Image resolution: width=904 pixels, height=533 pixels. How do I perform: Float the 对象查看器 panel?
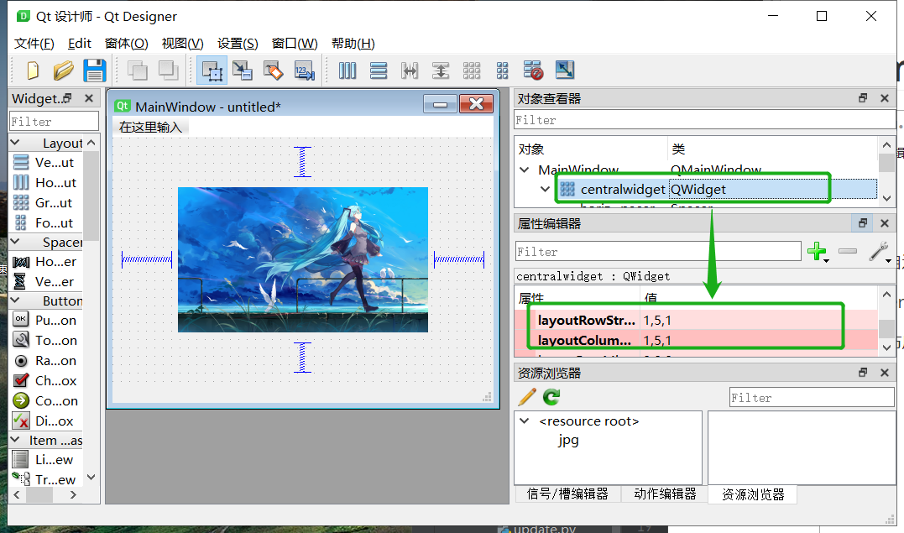(x=863, y=98)
